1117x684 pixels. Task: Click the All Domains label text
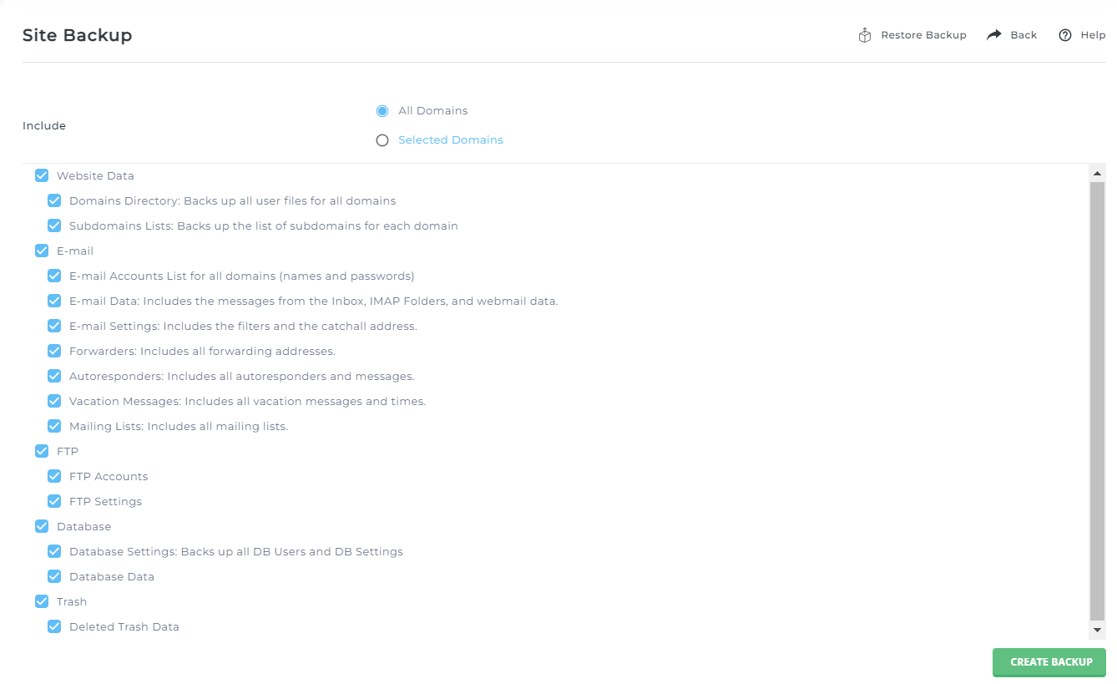coord(433,111)
